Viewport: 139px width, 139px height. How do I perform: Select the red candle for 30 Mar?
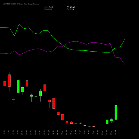coord(45,88)
